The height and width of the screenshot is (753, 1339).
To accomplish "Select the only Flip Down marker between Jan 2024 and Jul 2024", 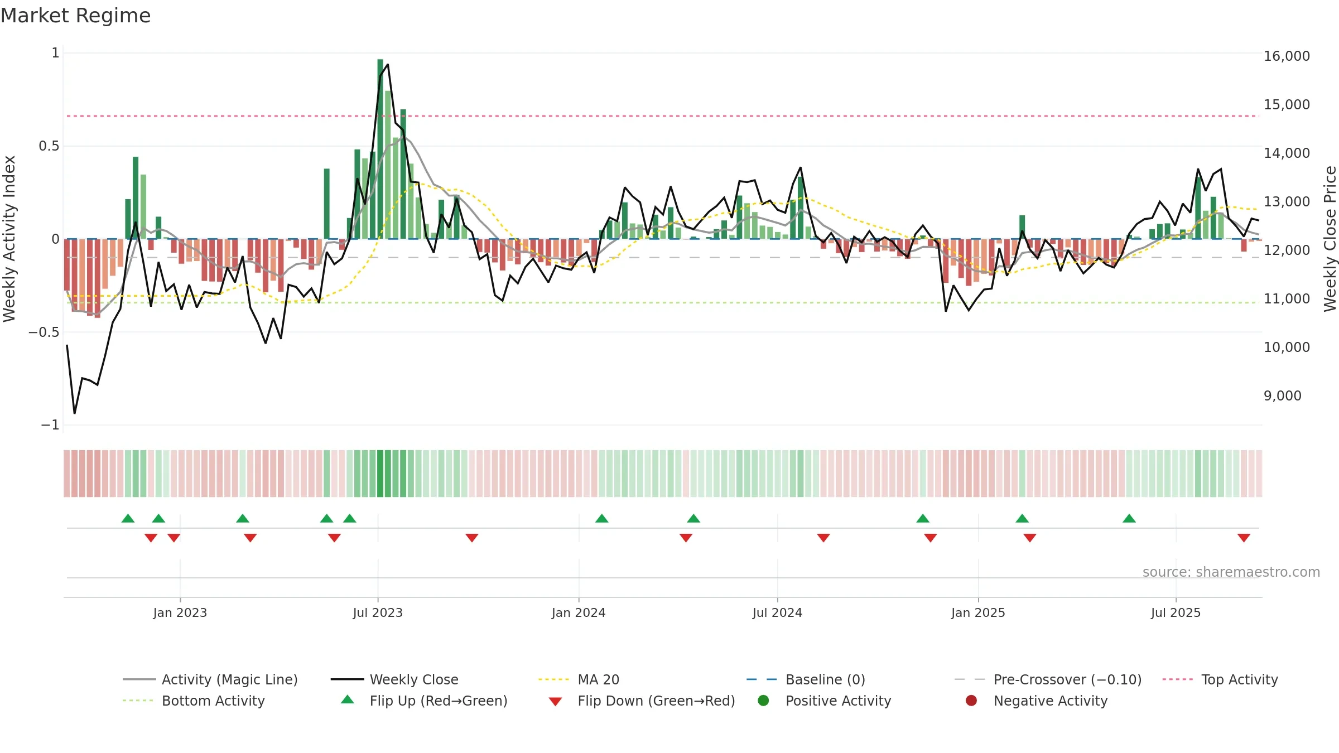I will tap(686, 538).
